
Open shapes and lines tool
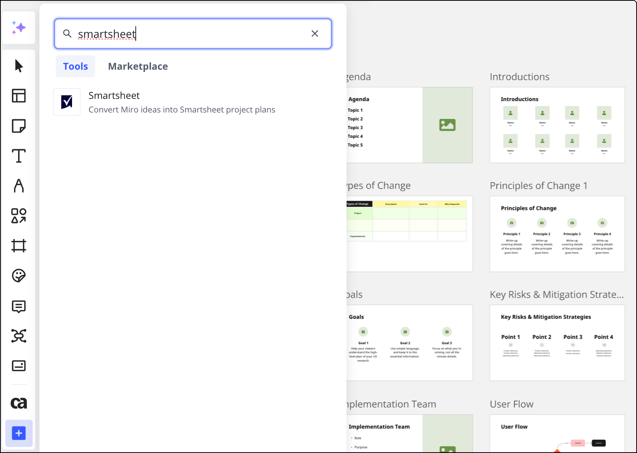pos(19,216)
